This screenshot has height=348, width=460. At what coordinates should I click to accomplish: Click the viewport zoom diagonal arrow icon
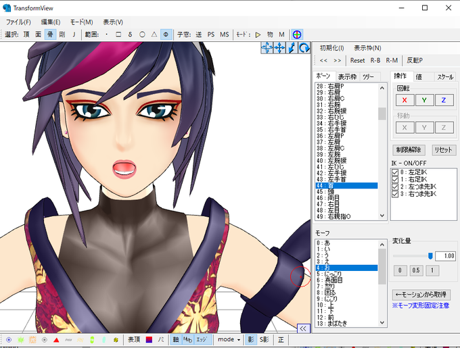coord(292,48)
